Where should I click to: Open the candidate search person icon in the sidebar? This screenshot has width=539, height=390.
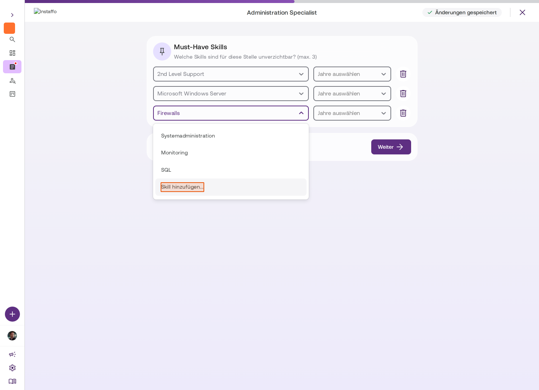point(12,80)
